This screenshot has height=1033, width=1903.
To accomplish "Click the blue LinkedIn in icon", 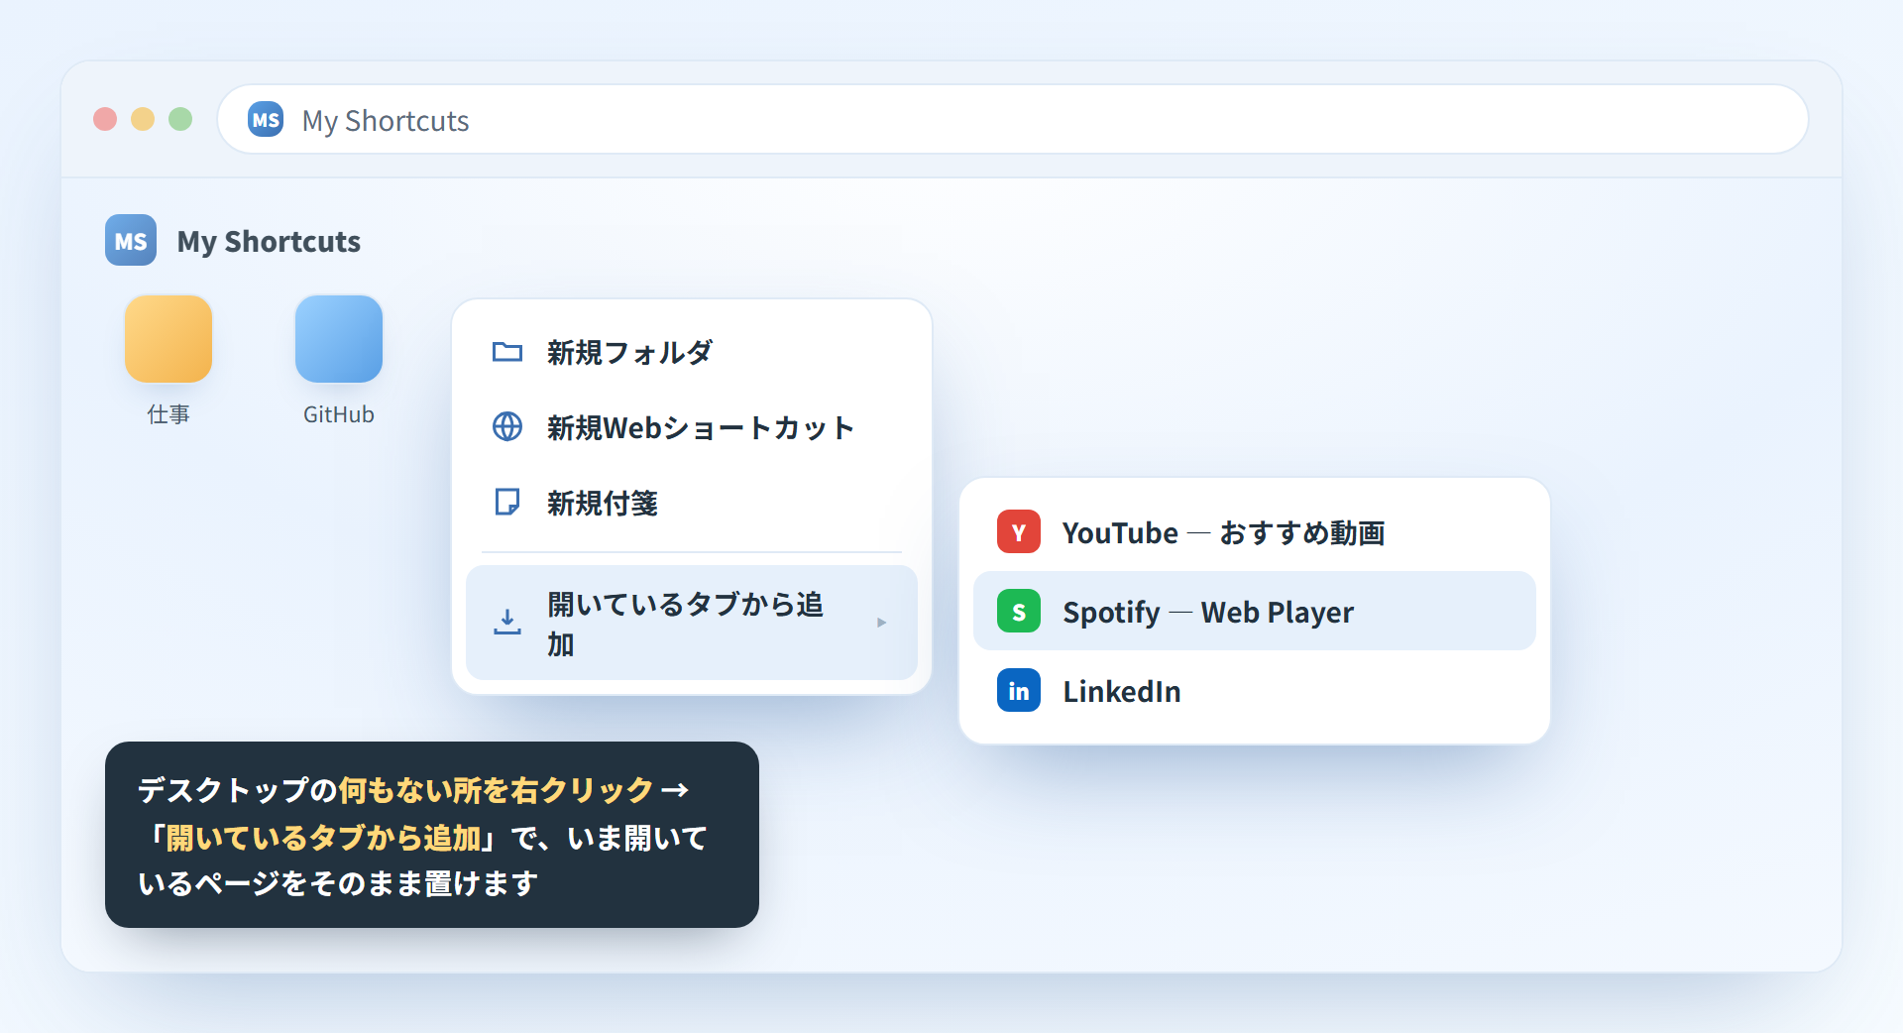I will (x=1019, y=690).
